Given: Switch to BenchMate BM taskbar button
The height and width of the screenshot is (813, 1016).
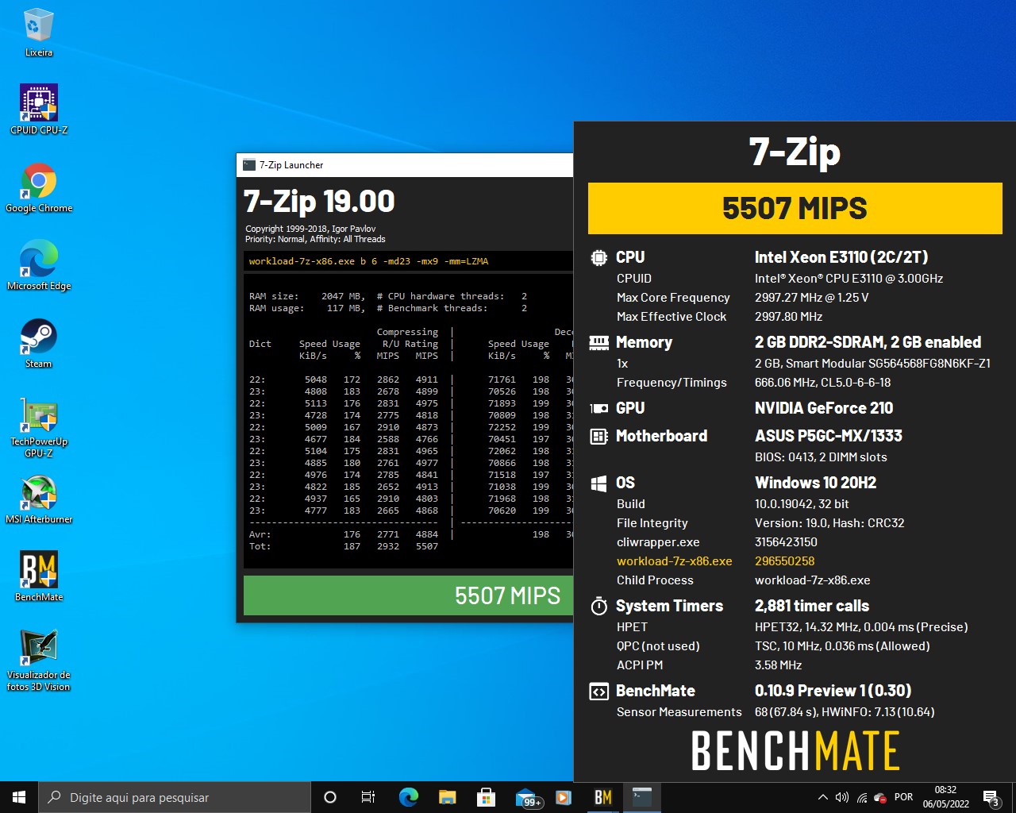Looking at the screenshot, I should tap(602, 797).
